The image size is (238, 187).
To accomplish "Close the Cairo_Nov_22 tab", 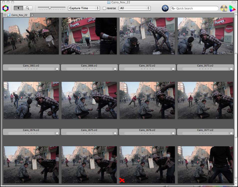I will click(5, 15).
